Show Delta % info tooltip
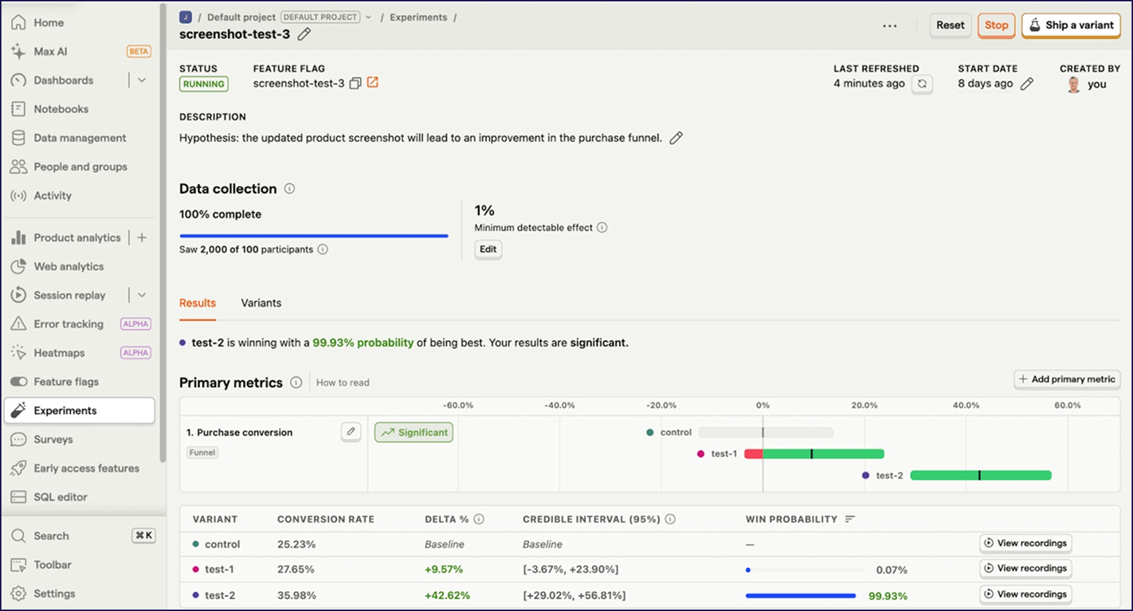 coord(479,519)
